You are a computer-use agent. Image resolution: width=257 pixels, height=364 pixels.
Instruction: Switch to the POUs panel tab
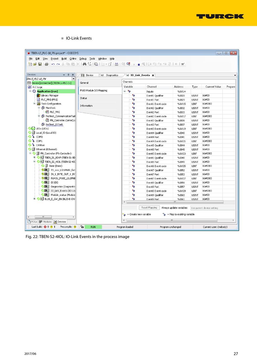[x=32, y=222]
